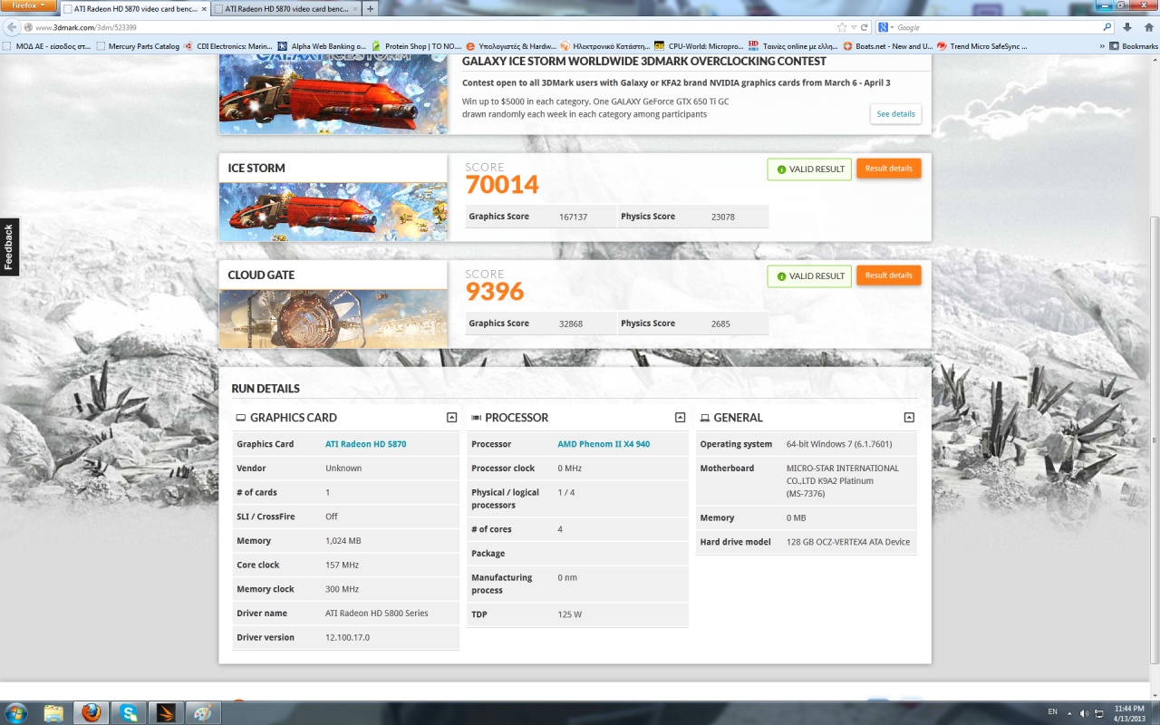Go to Firefox home page icon
Viewport: 1160px width, 725px height.
click(1147, 27)
